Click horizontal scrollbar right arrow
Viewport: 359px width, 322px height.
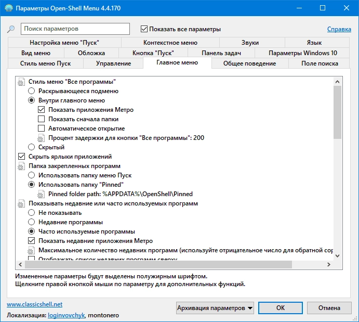click(329, 264)
